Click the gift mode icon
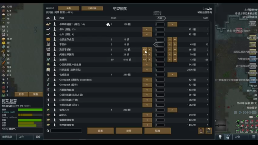This screenshot has width=258, height=145. pyautogui.click(x=201, y=131)
